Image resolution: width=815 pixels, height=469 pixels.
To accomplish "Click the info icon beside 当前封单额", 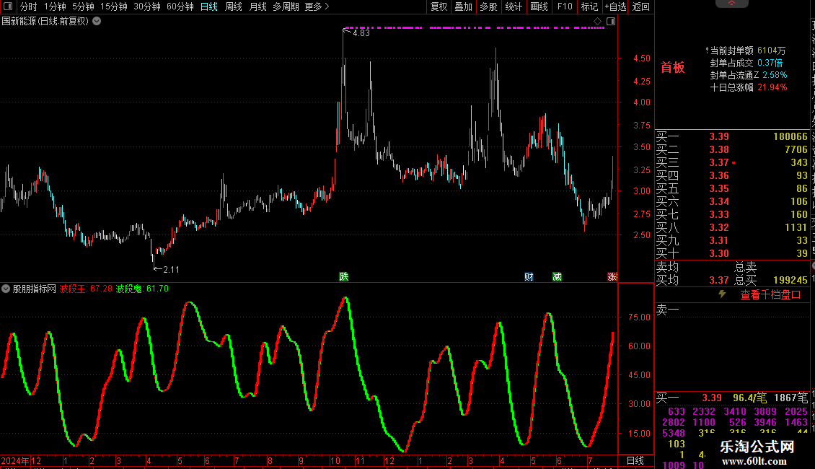I will pyautogui.click(x=707, y=51).
